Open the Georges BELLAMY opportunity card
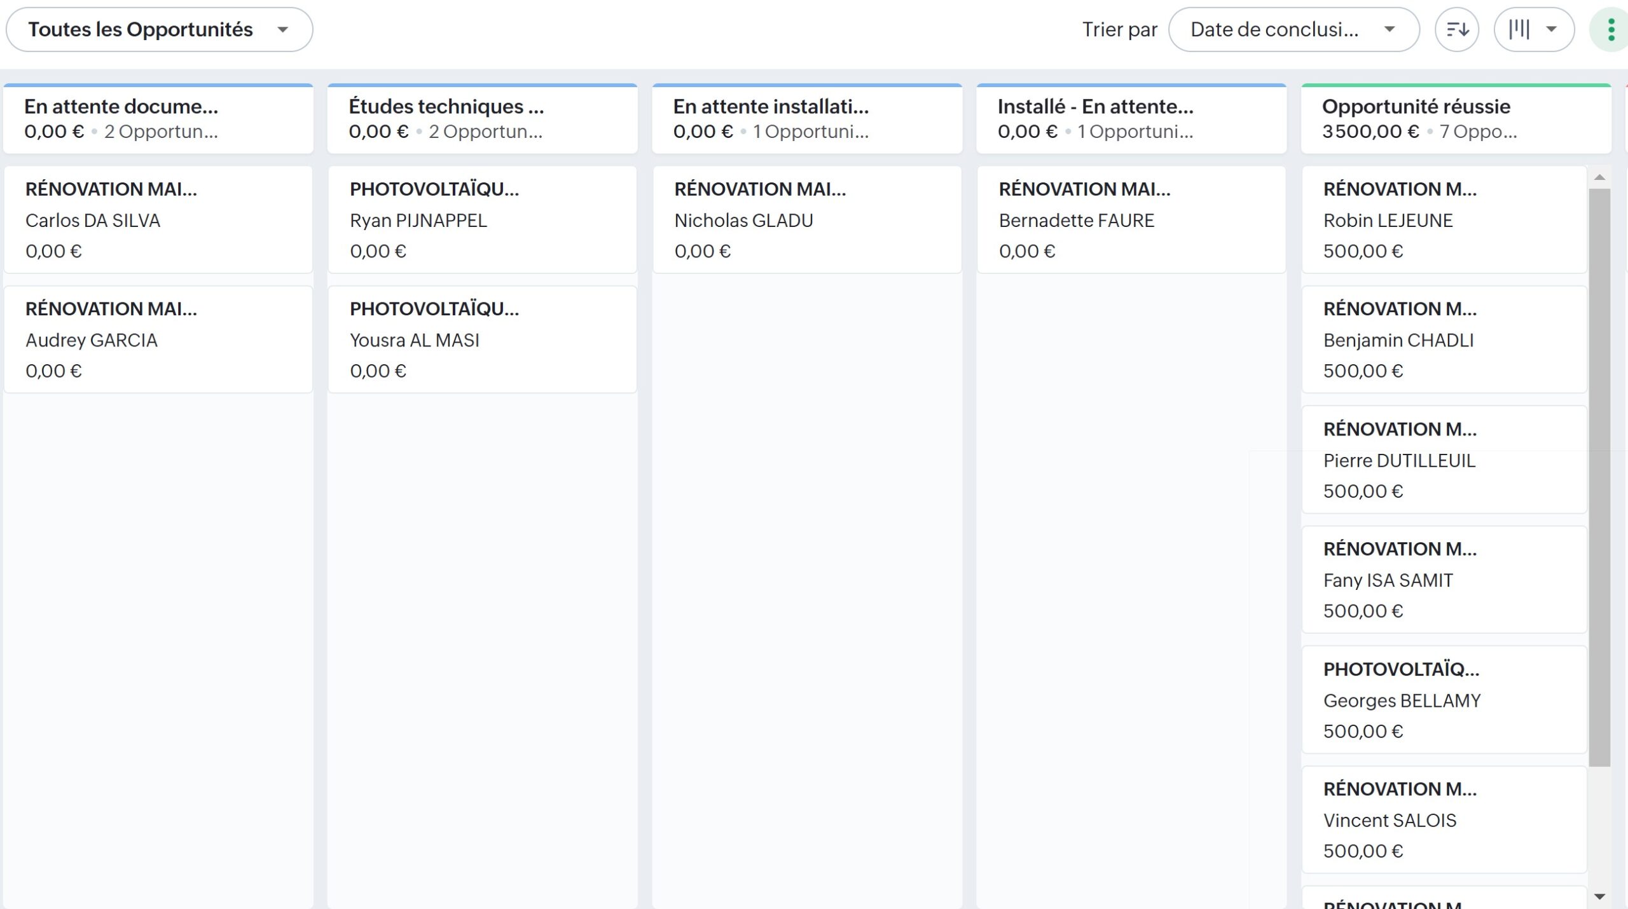1628x909 pixels. (x=1444, y=700)
